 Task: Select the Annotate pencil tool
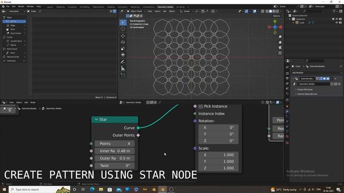[123, 62]
